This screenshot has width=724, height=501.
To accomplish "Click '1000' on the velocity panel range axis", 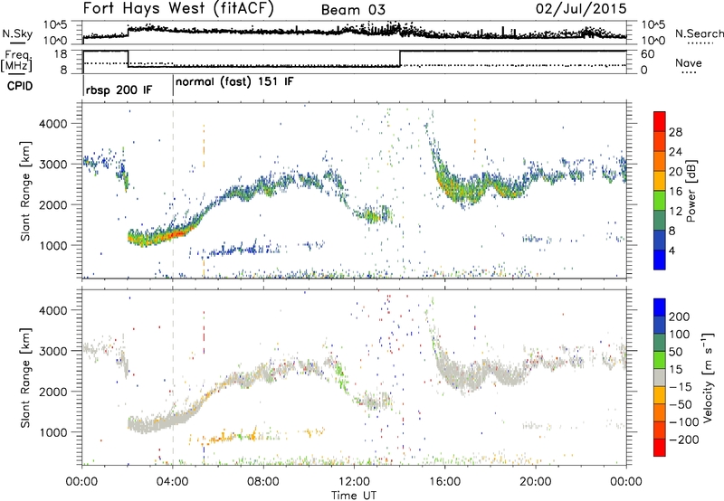I will [52, 432].
